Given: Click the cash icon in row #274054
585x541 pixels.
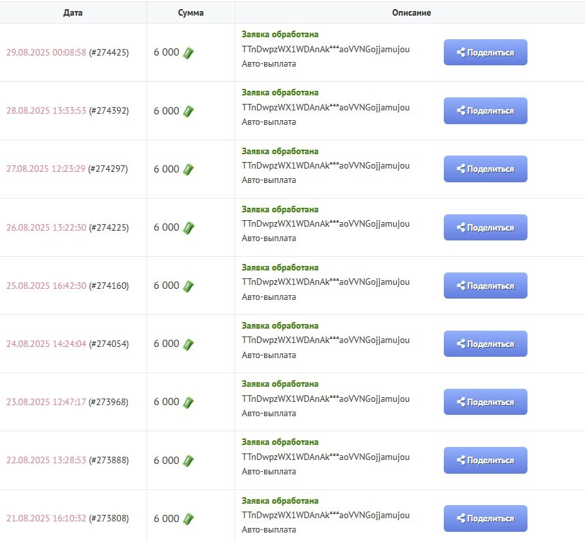Looking at the screenshot, I should [188, 344].
